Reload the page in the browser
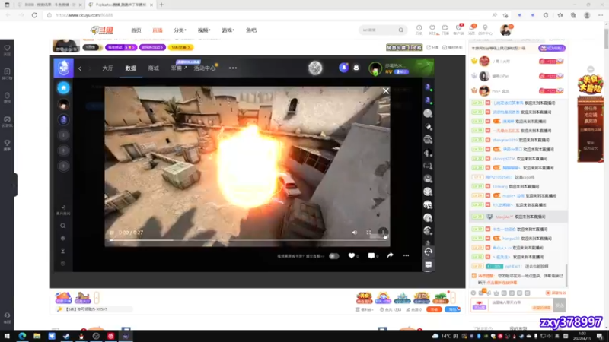Image resolution: width=609 pixels, height=342 pixels. pyautogui.click(x=34, y=15)
